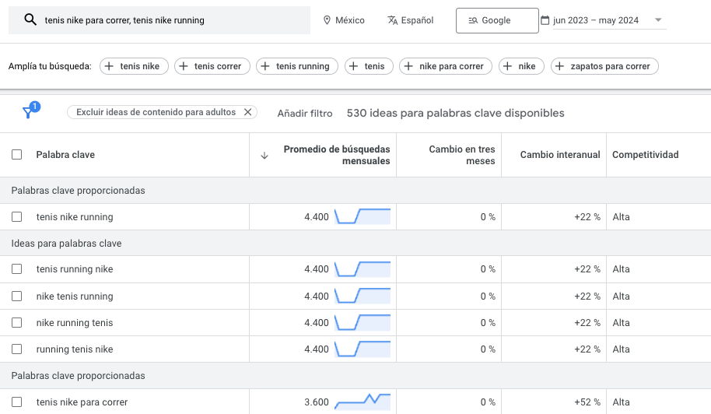Open trend chart for 'tenis running nike'
Screen dimensions: 711x414
363,269
